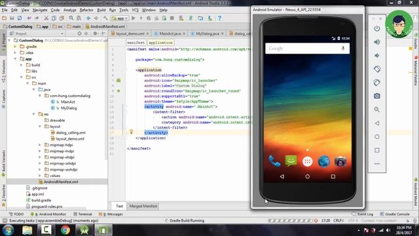Screen dimensions: 419x236
Task: Open the Messages tool window
Action: click(111, 214)
